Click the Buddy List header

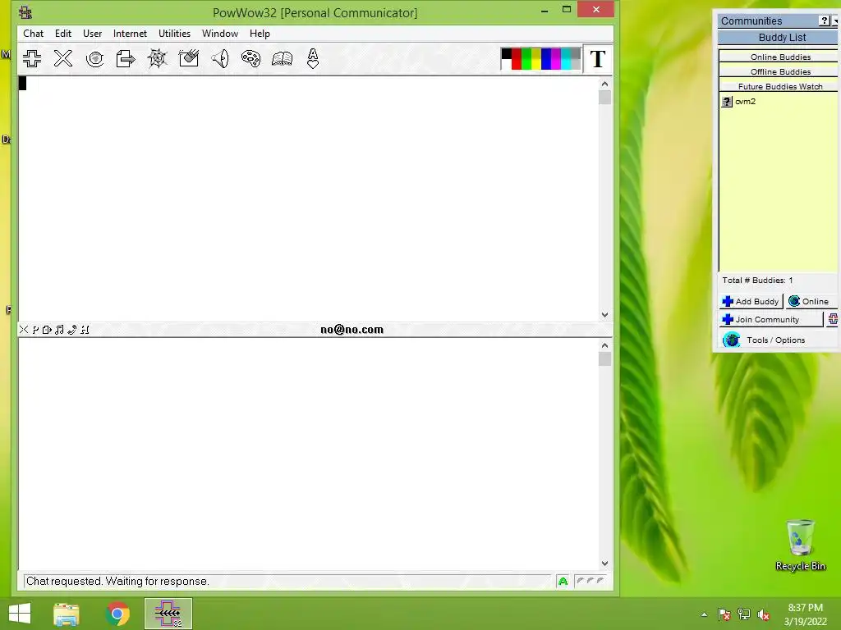[x=778, y=38]
